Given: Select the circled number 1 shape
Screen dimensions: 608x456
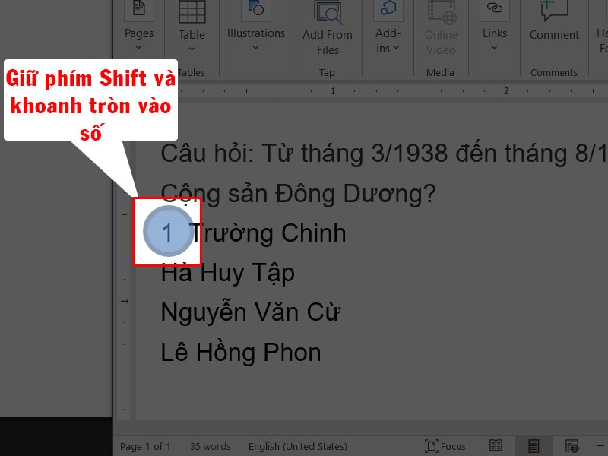Looking at the screenshot, I should click(x=168, y=233).
